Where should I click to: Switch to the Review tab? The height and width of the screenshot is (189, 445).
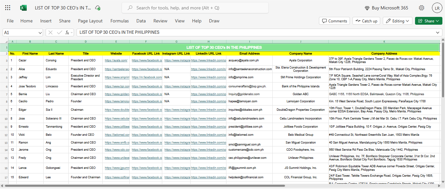pyautogui.click(x=160, y=21)
